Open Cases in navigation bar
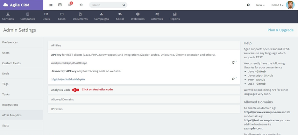The height and width of the screenshot is (135, 298). pyautogui.click(x=62, y=17)
